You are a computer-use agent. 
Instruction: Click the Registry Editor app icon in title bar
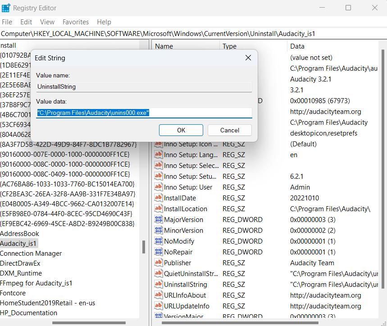[x=6, y=8]
